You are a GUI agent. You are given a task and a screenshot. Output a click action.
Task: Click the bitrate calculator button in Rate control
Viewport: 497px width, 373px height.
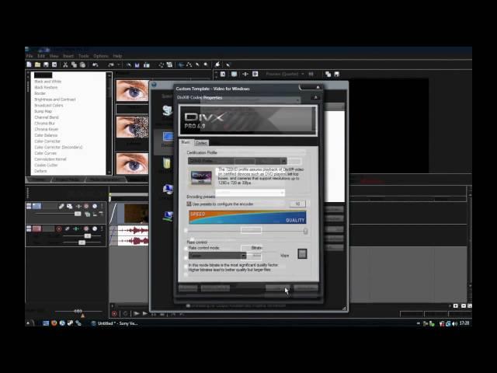pyautogui.click(x=302, y=254)
